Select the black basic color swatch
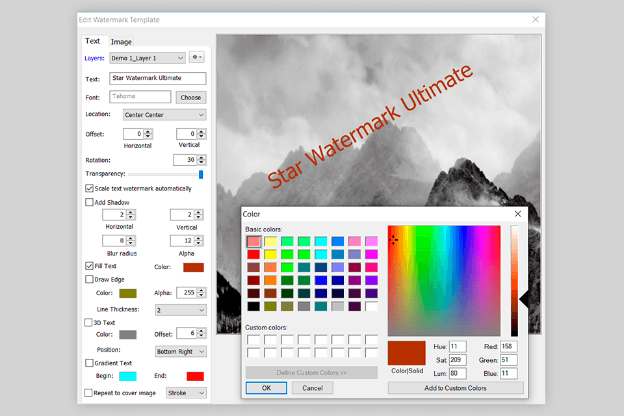The width and height of the screenshot is (624, 416). pos(253,306)
